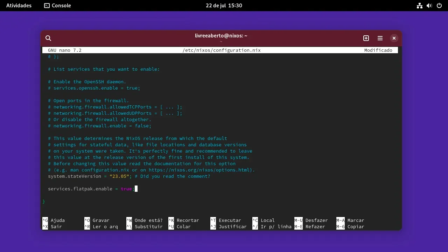The width and height of the screenshot is (448, 252).
Task: Click 'Open ports in the firewall' comment
Action: click(89, 101)
